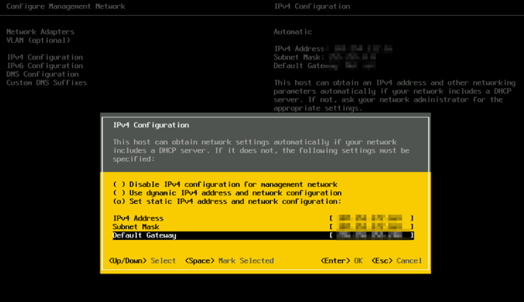Click the Enter OK option

coord(341,261)
